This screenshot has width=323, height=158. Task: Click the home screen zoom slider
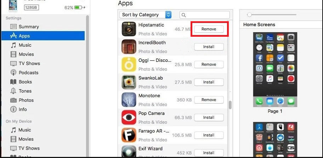point(272,15)
